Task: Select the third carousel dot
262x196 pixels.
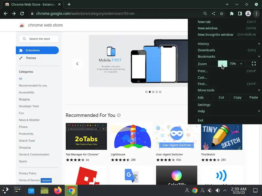Action: [x=153, y=92]
